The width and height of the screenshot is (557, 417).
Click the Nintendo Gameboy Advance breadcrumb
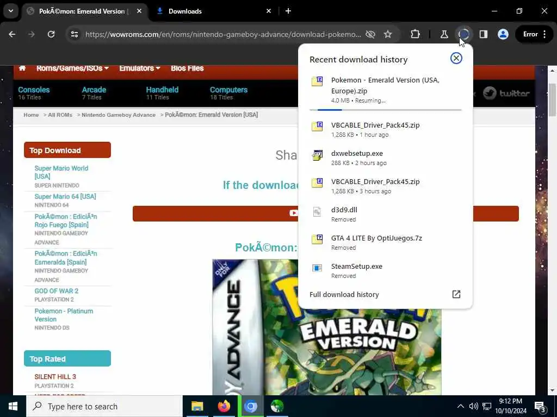pos(119,115)
